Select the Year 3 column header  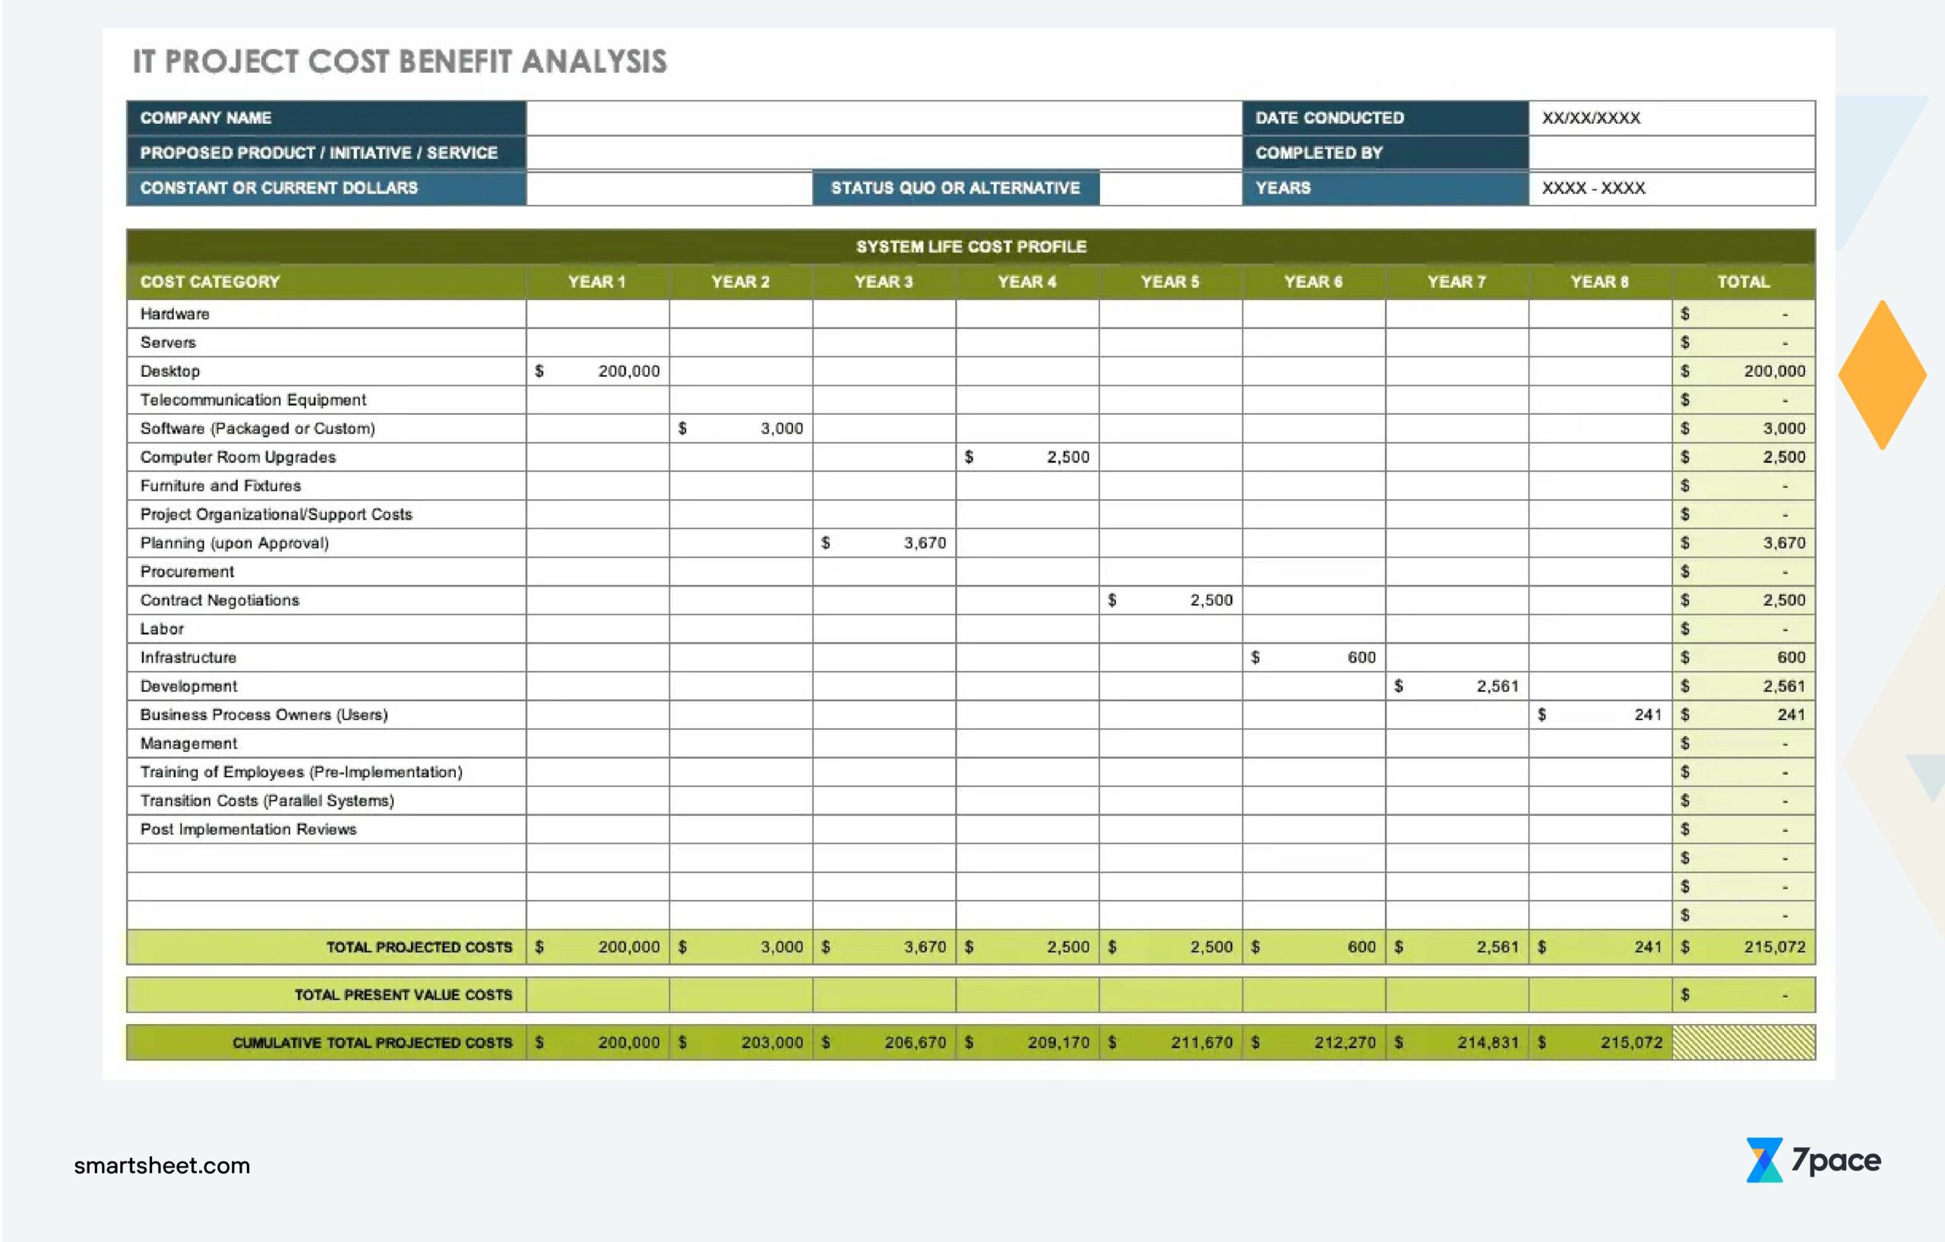[x=884, y=282]
